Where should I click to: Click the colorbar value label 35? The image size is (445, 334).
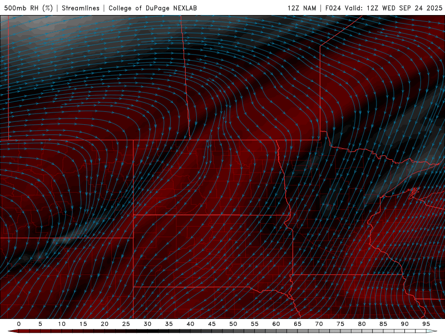click(x=169, y=324)
